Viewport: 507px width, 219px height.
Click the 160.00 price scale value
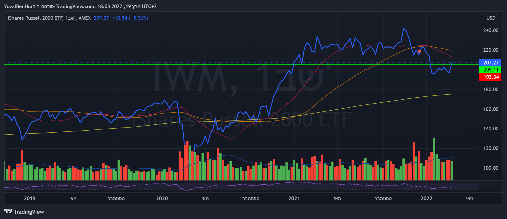tap(491, 109)
